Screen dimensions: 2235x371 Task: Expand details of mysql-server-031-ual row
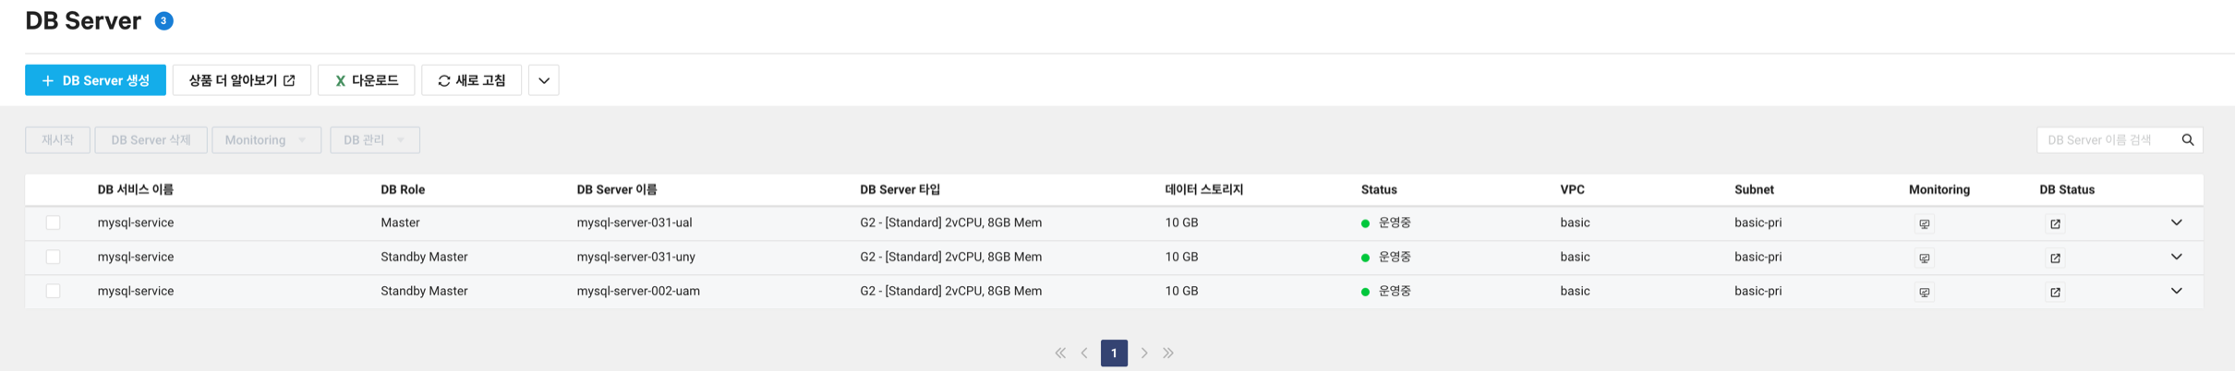point(2177,222)
